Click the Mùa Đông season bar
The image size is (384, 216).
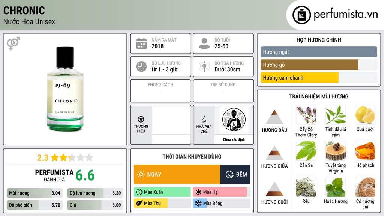[x=221, y=203]
